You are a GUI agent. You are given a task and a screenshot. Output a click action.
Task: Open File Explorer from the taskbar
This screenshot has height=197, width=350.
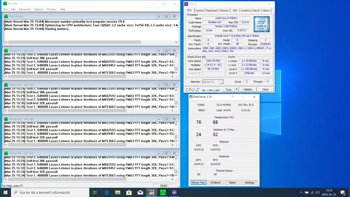[118, 192]
